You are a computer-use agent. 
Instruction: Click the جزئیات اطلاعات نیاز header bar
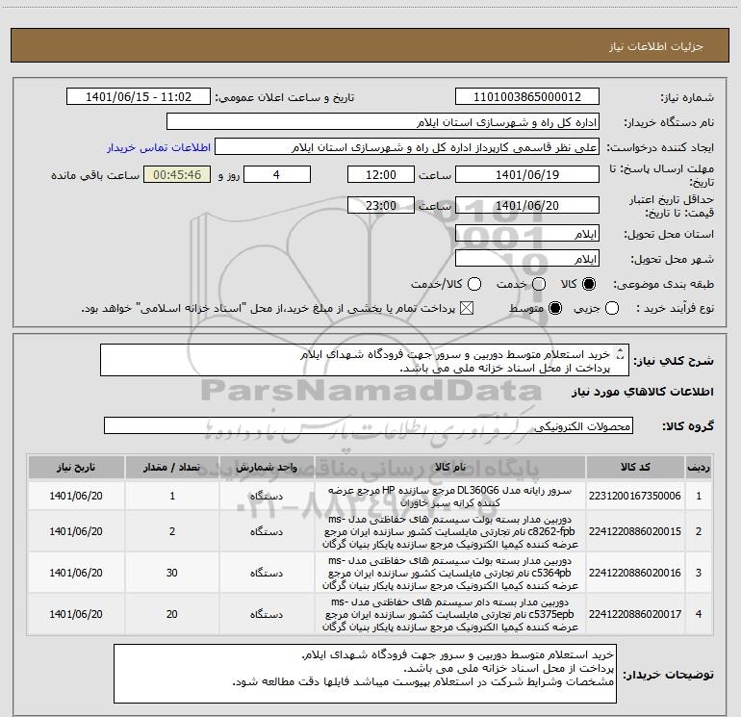[370, 45]
